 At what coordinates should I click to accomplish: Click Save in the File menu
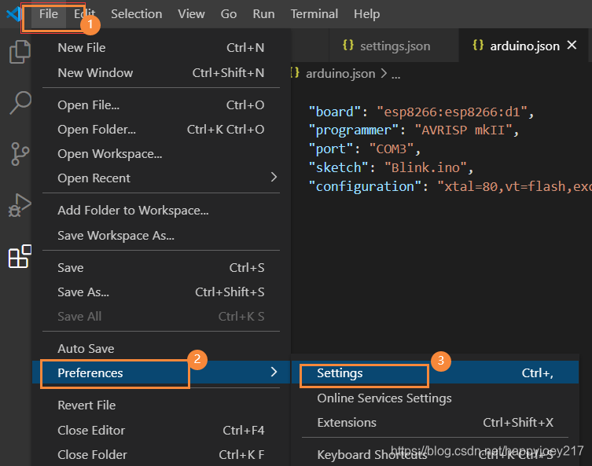(x=161, y=267)
